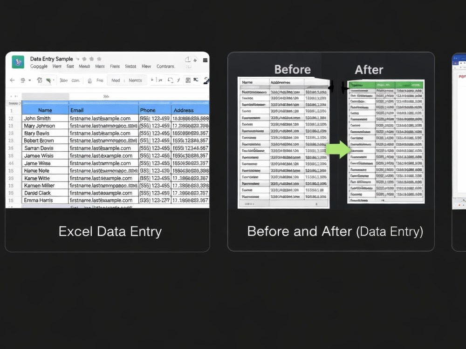Click the Data Entry Sample document title

pyautogui.click(x=51, y=59)
